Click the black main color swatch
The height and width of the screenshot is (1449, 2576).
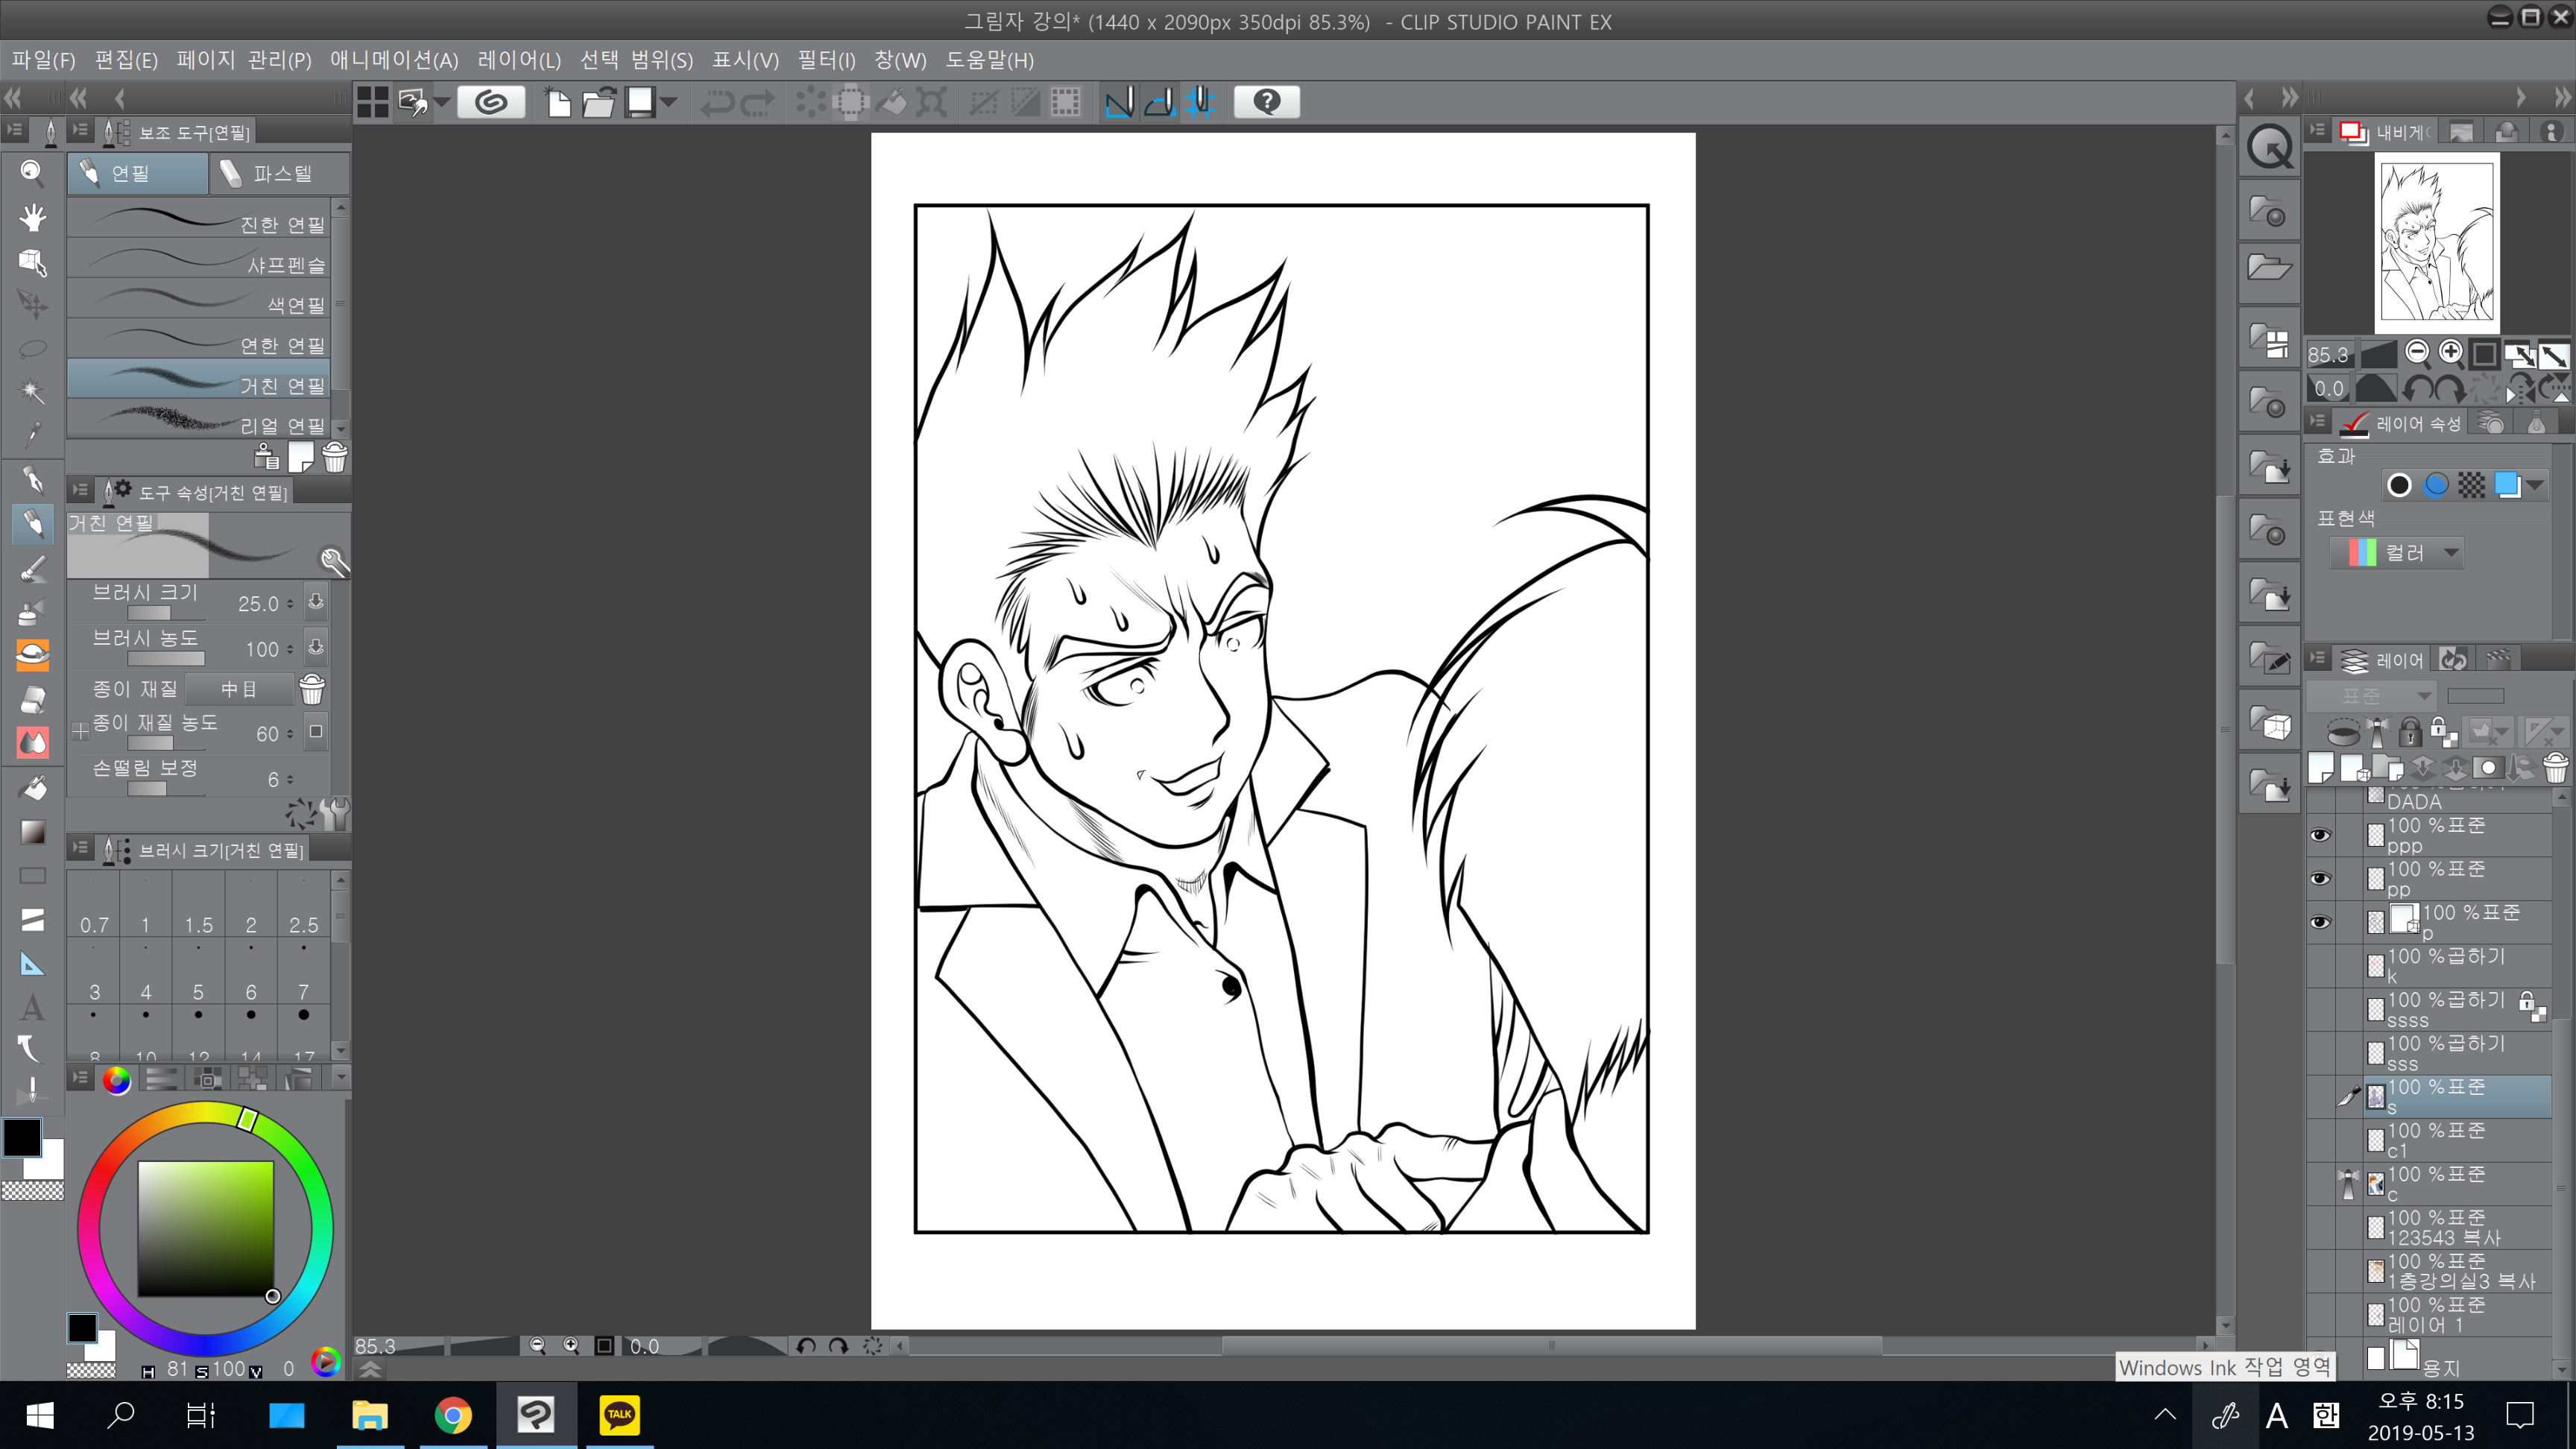point(22,1138)
